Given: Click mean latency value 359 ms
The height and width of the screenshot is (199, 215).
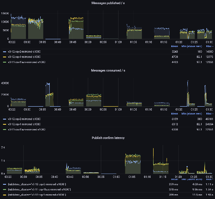Looking at the screenshot, I should (x=173, y=195).
